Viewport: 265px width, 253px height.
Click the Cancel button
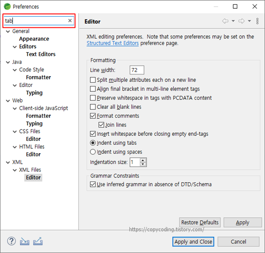239,242
